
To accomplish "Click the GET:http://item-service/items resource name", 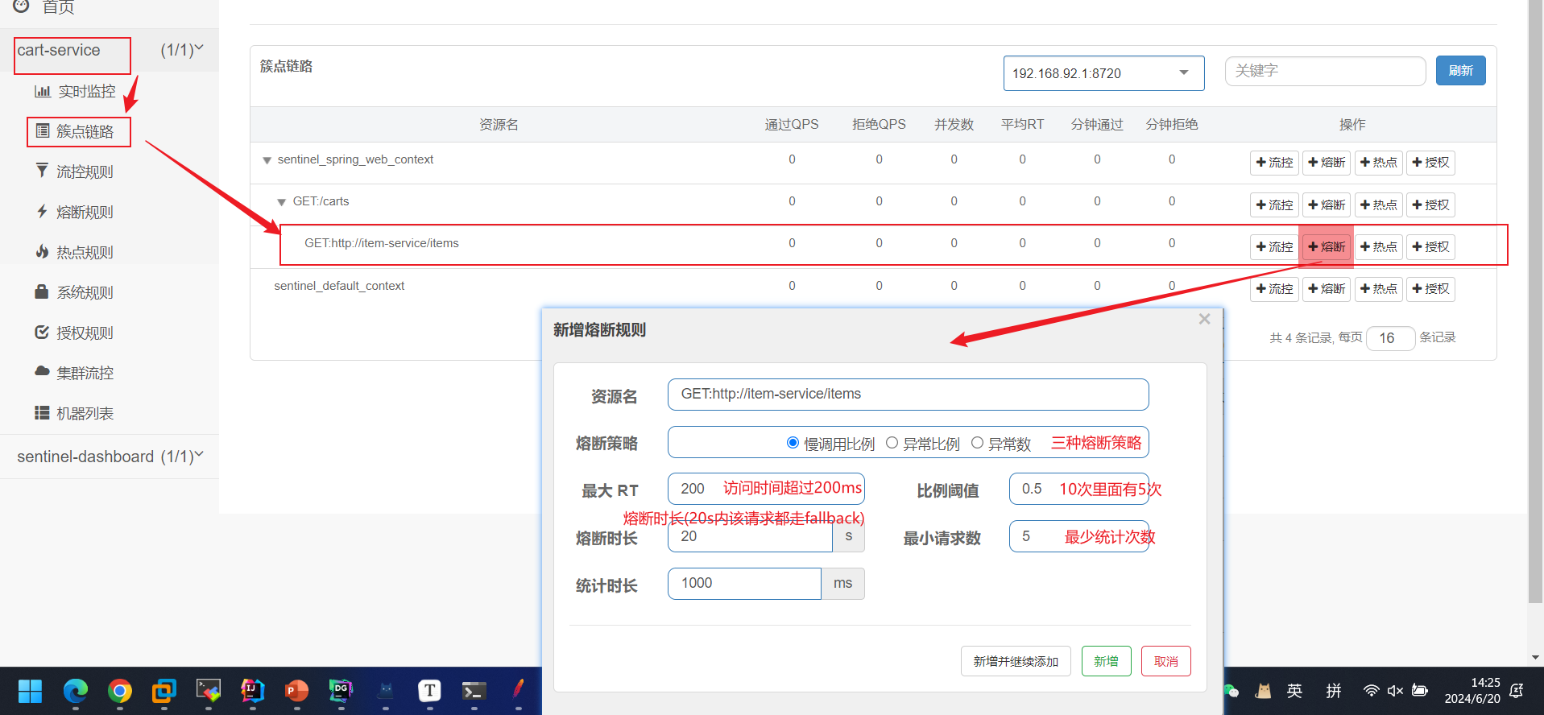I will click(x=382, y=243).
